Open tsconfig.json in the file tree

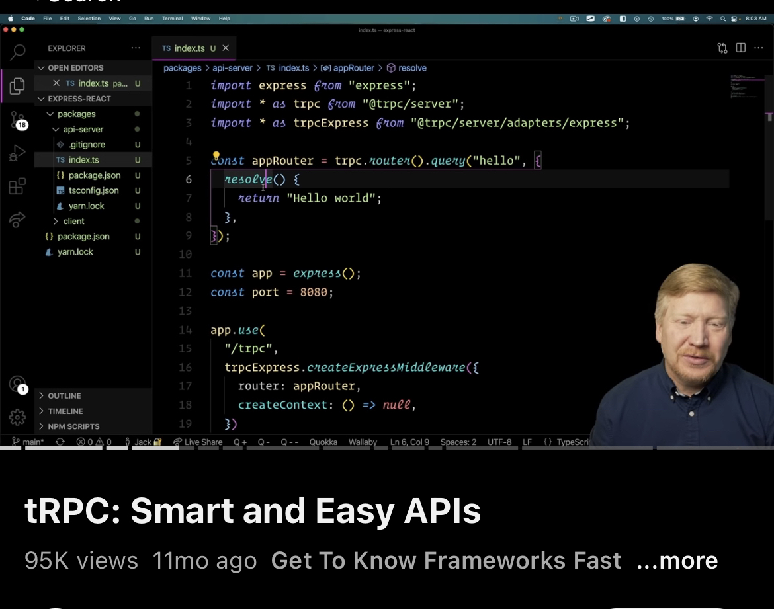pos(93,190)
